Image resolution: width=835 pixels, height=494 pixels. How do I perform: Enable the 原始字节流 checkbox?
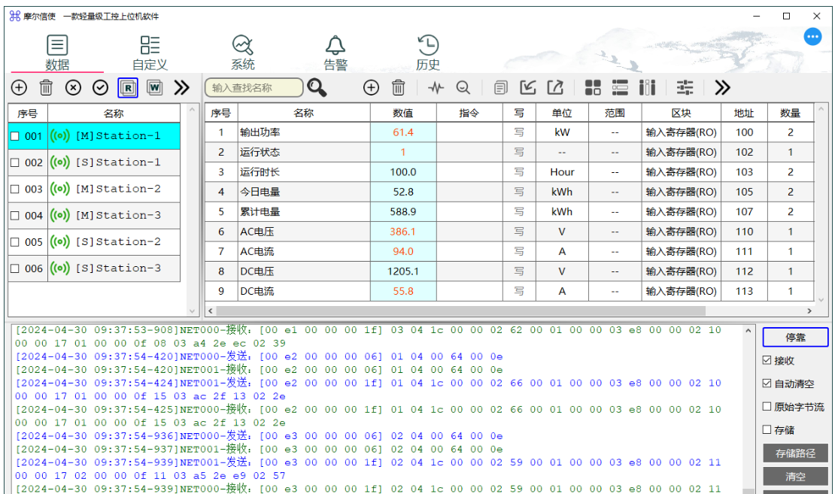(x=767, y=407)
